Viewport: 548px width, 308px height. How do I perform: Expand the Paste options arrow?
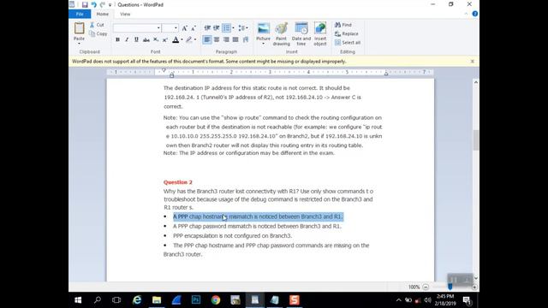79,44
